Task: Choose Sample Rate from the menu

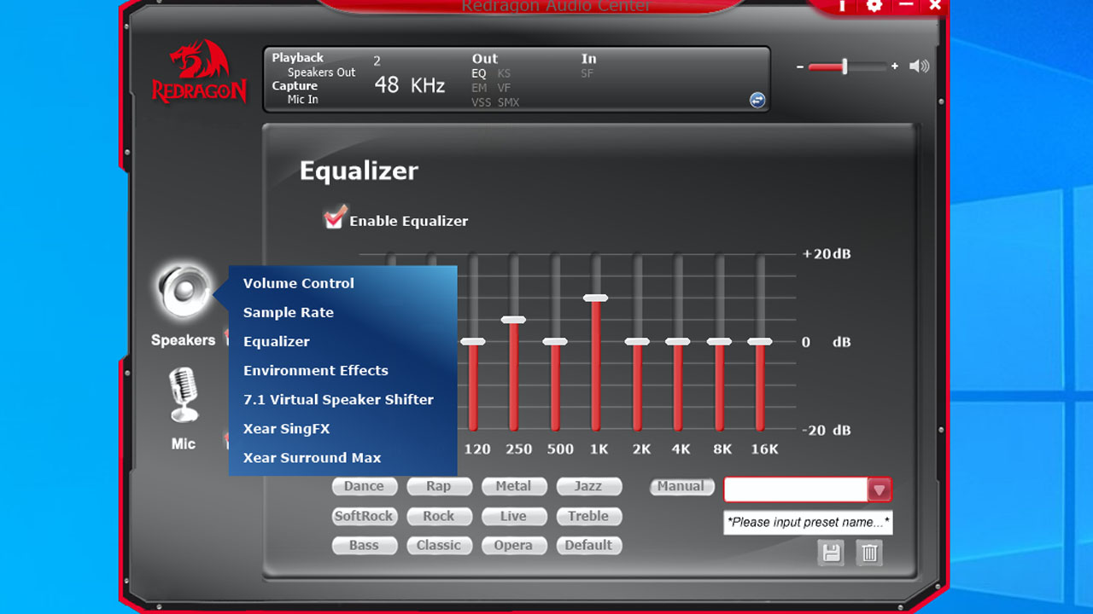Action: tap(289, 312)
